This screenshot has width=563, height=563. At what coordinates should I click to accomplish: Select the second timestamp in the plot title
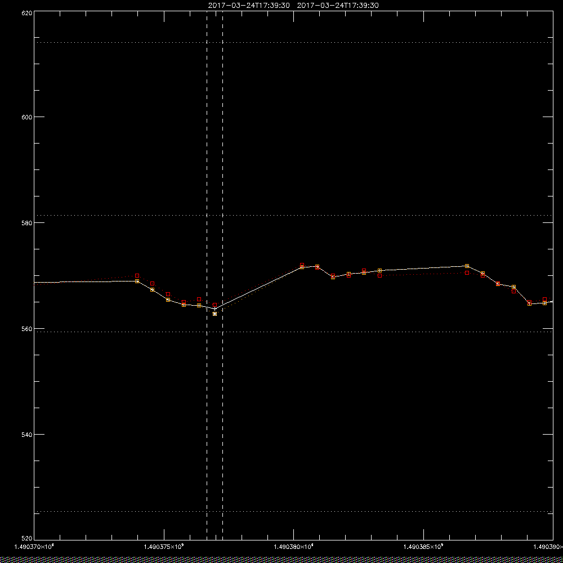pyautogui.click(x=338, y=6)
